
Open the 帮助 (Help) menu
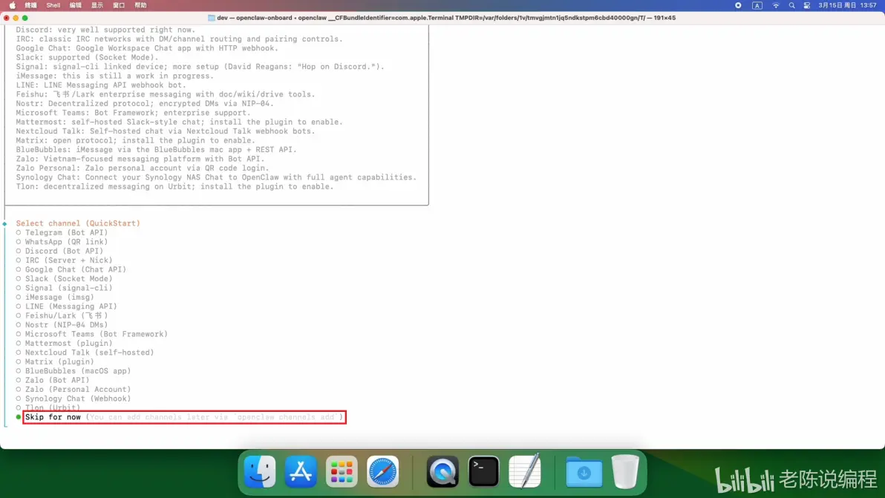pos(140,5)
